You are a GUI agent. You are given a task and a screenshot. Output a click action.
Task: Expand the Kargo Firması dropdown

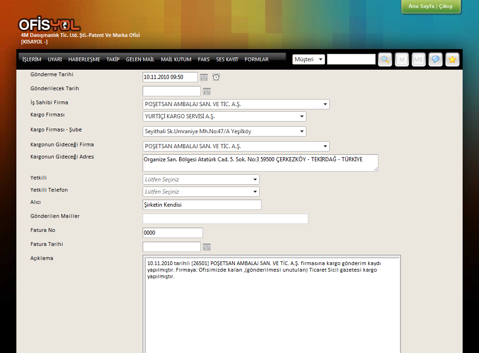[225, 116]
